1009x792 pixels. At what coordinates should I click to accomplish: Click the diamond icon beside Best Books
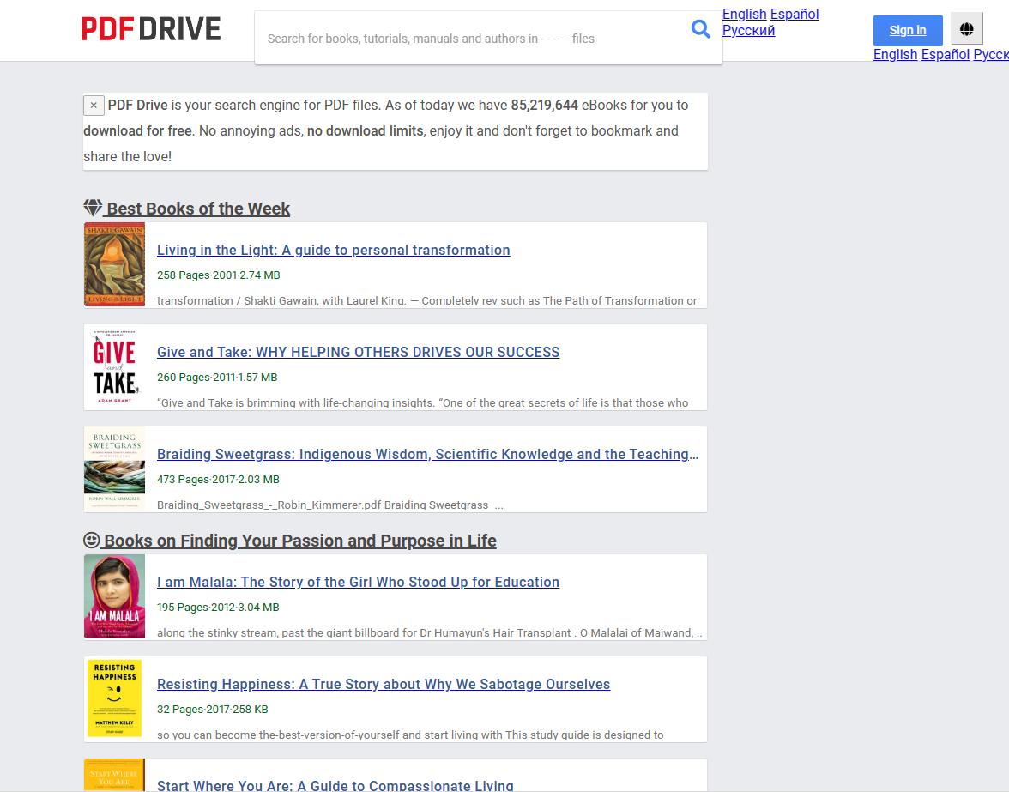pos(93,207)
